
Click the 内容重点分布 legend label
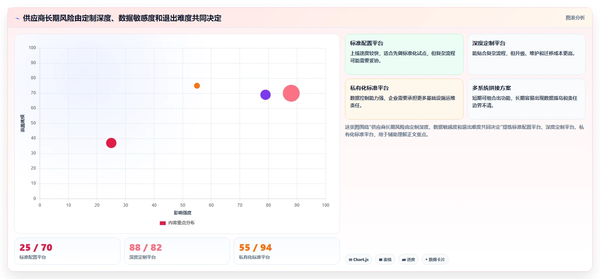[181, 223]
